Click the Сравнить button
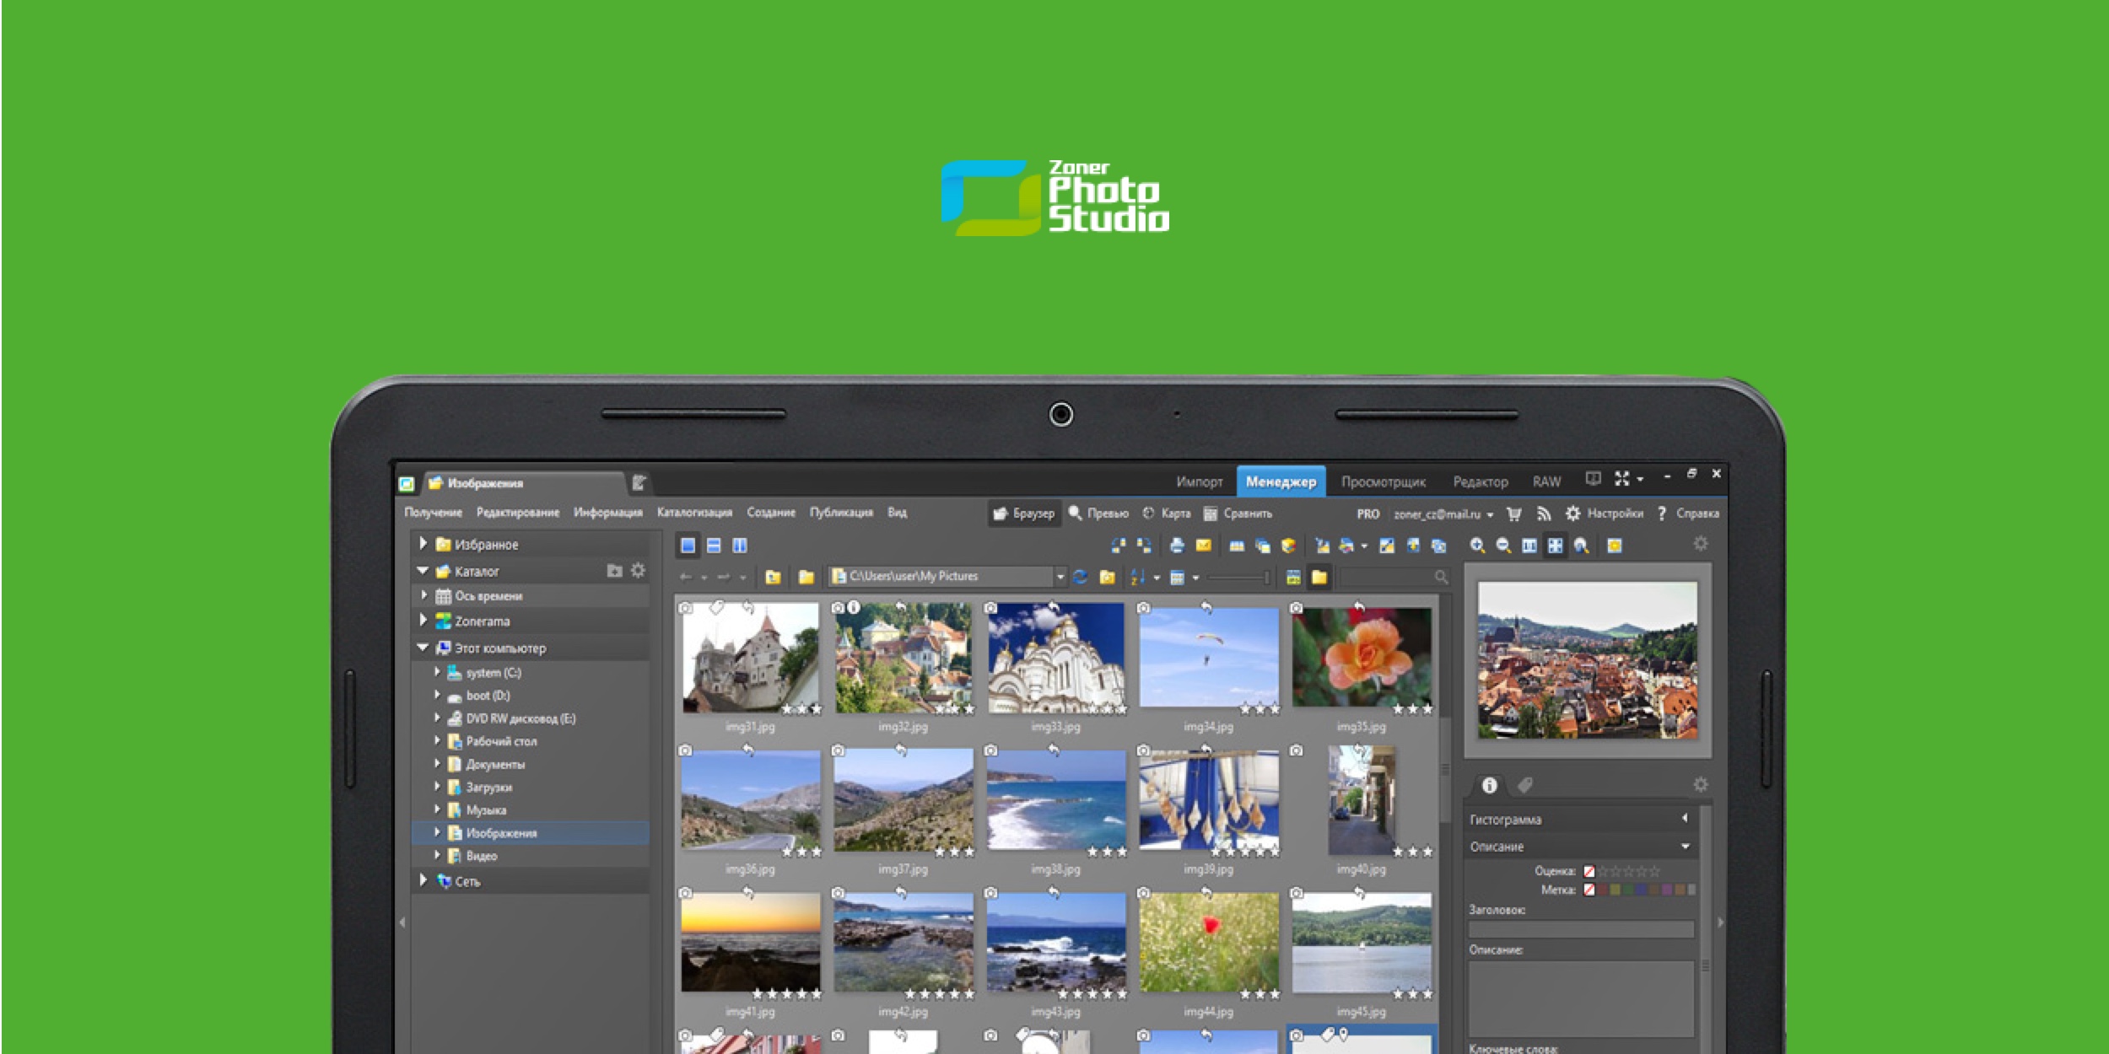 [1238, 514]
